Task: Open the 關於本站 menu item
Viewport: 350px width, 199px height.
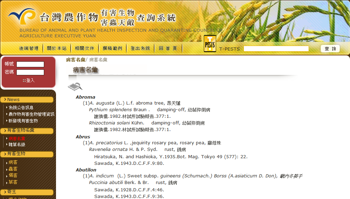Action: coord(57,48)
